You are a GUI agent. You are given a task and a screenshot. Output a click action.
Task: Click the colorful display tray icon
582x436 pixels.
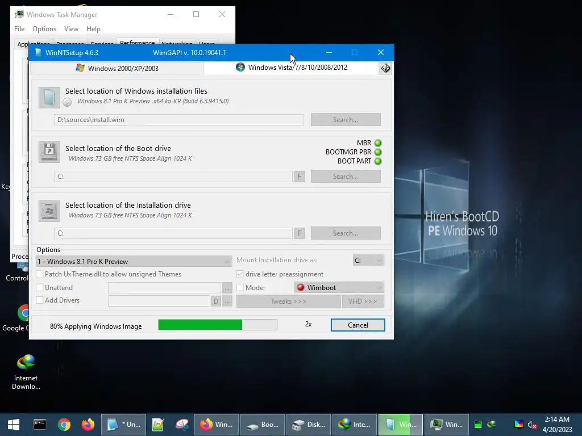[x=518, y=425]
